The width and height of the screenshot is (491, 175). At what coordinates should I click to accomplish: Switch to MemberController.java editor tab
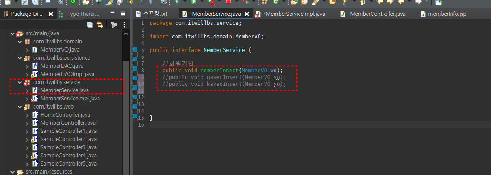pyautogui.click(x=373, y=14)
